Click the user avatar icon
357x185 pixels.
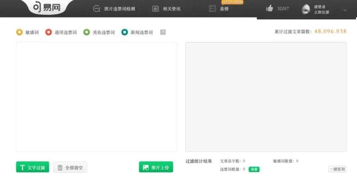[x=306, y=9]
